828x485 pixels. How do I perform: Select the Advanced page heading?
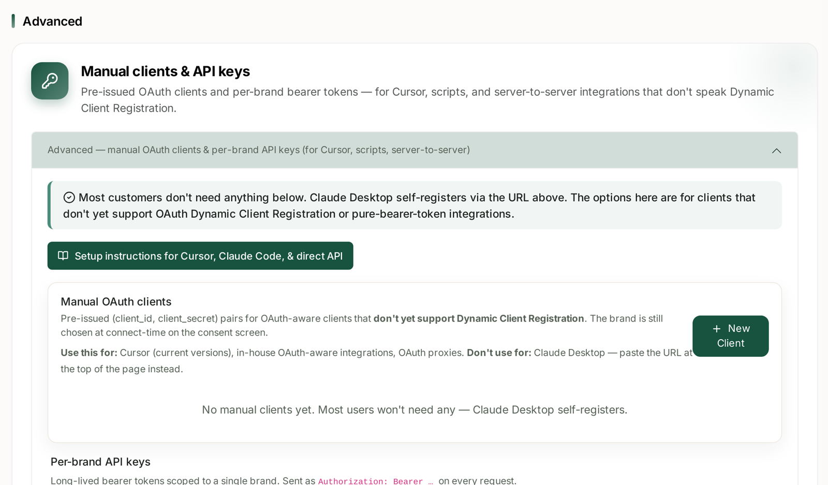52,21
